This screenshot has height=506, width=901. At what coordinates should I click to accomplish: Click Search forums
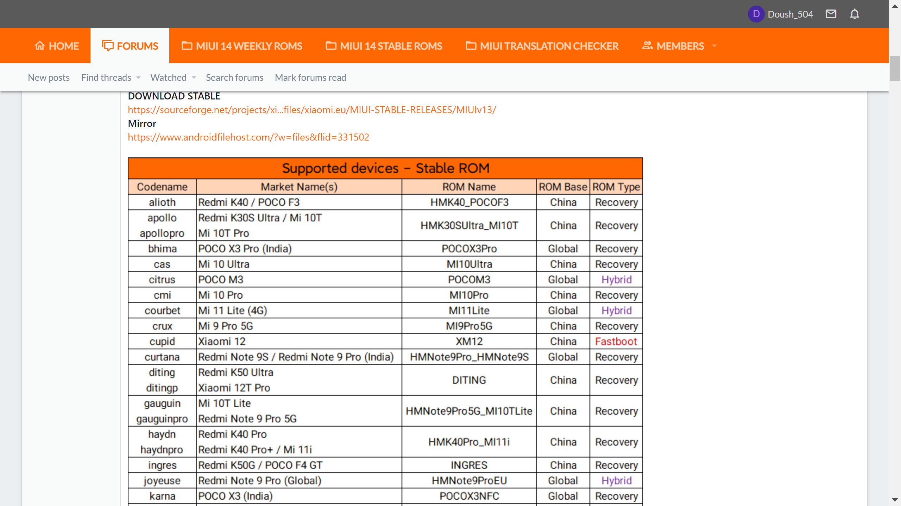pyautogui.click(x=234, y=78)
